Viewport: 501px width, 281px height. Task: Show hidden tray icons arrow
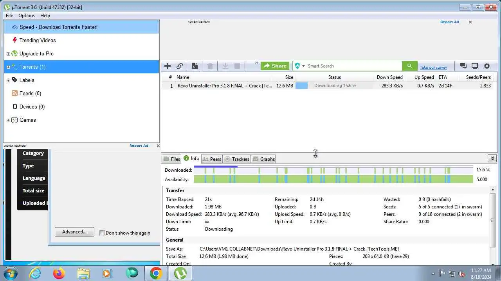[x=433, y=274]
